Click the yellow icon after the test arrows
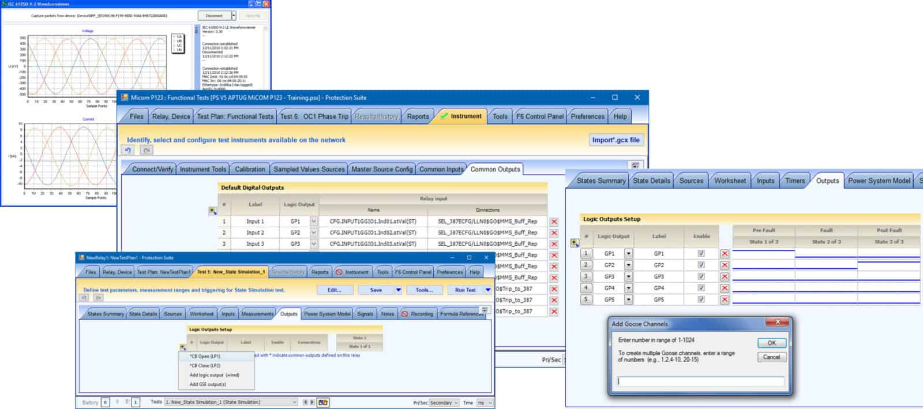Screen dimensions: 923x409 point(323,403)
